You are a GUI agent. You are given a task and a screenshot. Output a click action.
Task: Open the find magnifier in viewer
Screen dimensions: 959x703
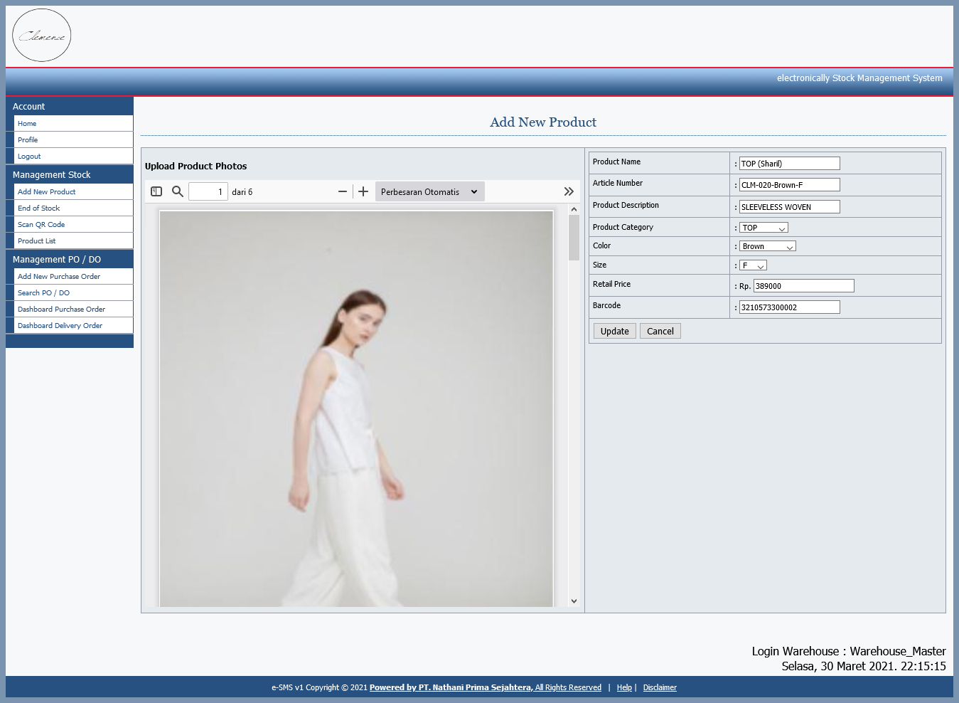pos(178,191)
